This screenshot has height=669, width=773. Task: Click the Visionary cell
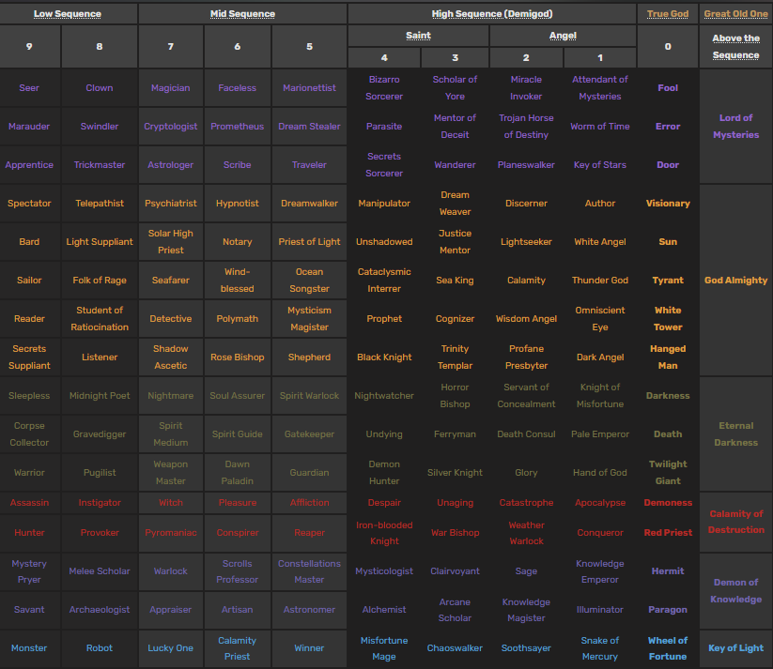[668, 203]
